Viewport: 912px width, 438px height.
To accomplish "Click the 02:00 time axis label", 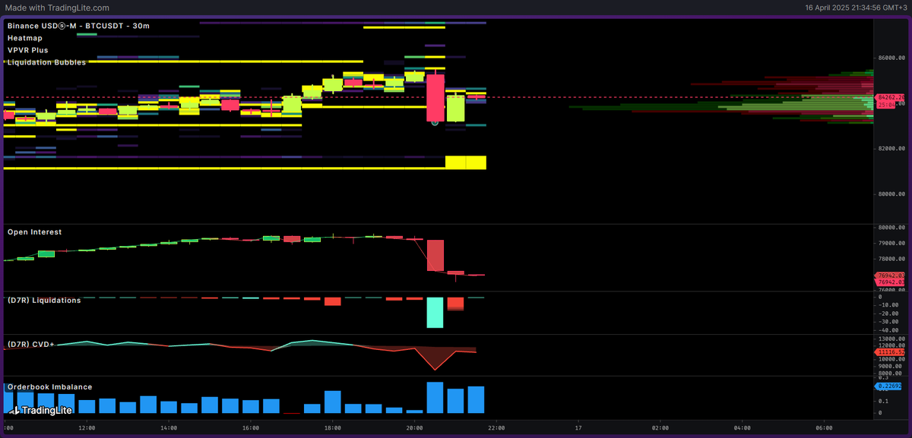I will (660, 427).
